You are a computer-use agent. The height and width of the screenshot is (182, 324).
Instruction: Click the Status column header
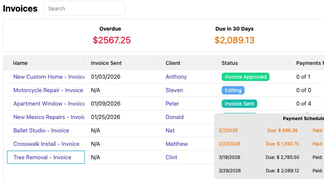click(230, 63)
